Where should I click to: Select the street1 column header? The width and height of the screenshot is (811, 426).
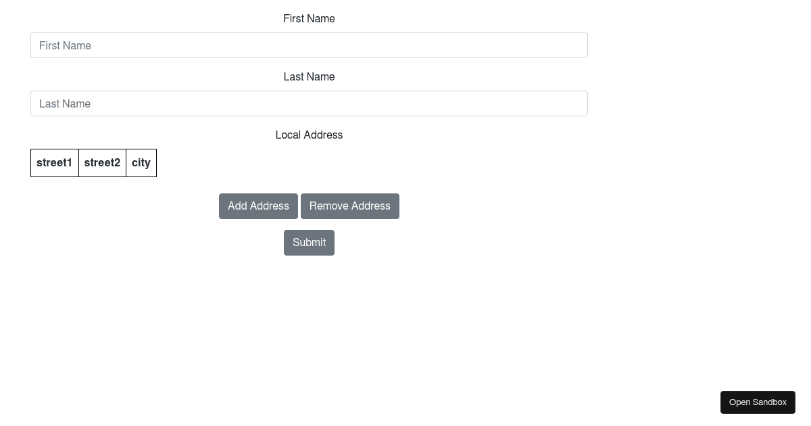point(54,162)
